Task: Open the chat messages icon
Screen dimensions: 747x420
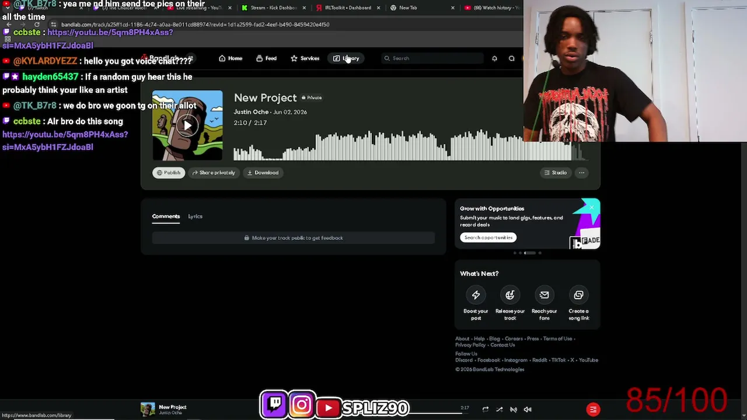Action: tap(512, 58)
